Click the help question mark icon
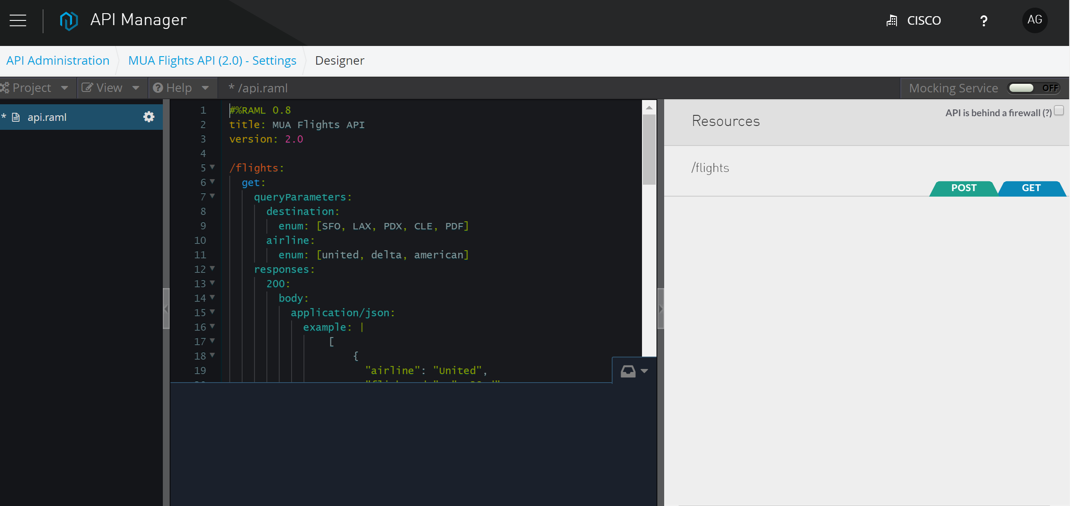The height and width of the screenshot is (506, 1070). click(x=983, y=21)
